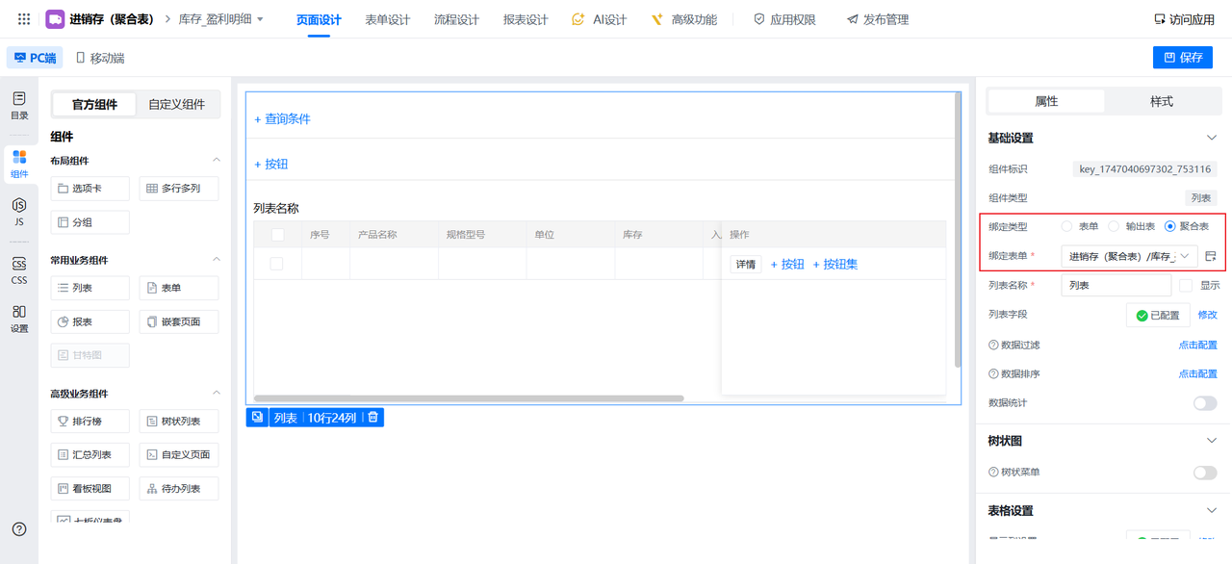Open the 设置 sidebar panel
Screen dimensions: 1232x564
(x=19, y=319)
